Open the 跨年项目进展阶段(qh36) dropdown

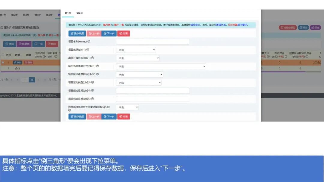point(127,107)
